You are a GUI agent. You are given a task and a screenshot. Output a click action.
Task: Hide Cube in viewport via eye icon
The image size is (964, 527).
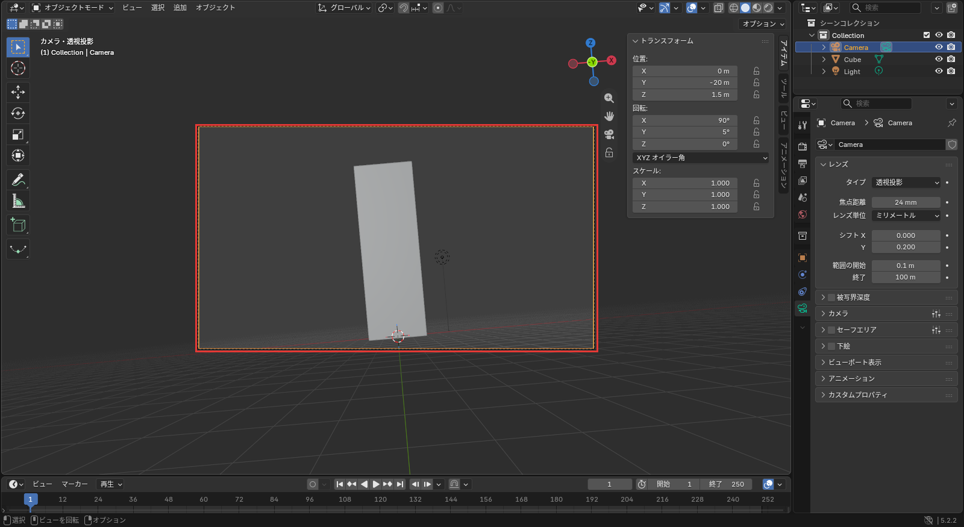pos(939,59)
